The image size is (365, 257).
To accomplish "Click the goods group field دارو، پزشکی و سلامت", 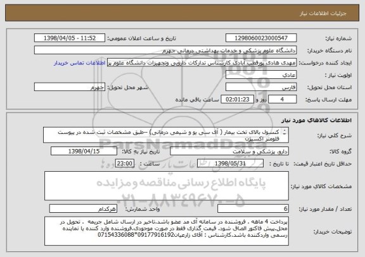I will pyautogui.click(x=229, y=151).
